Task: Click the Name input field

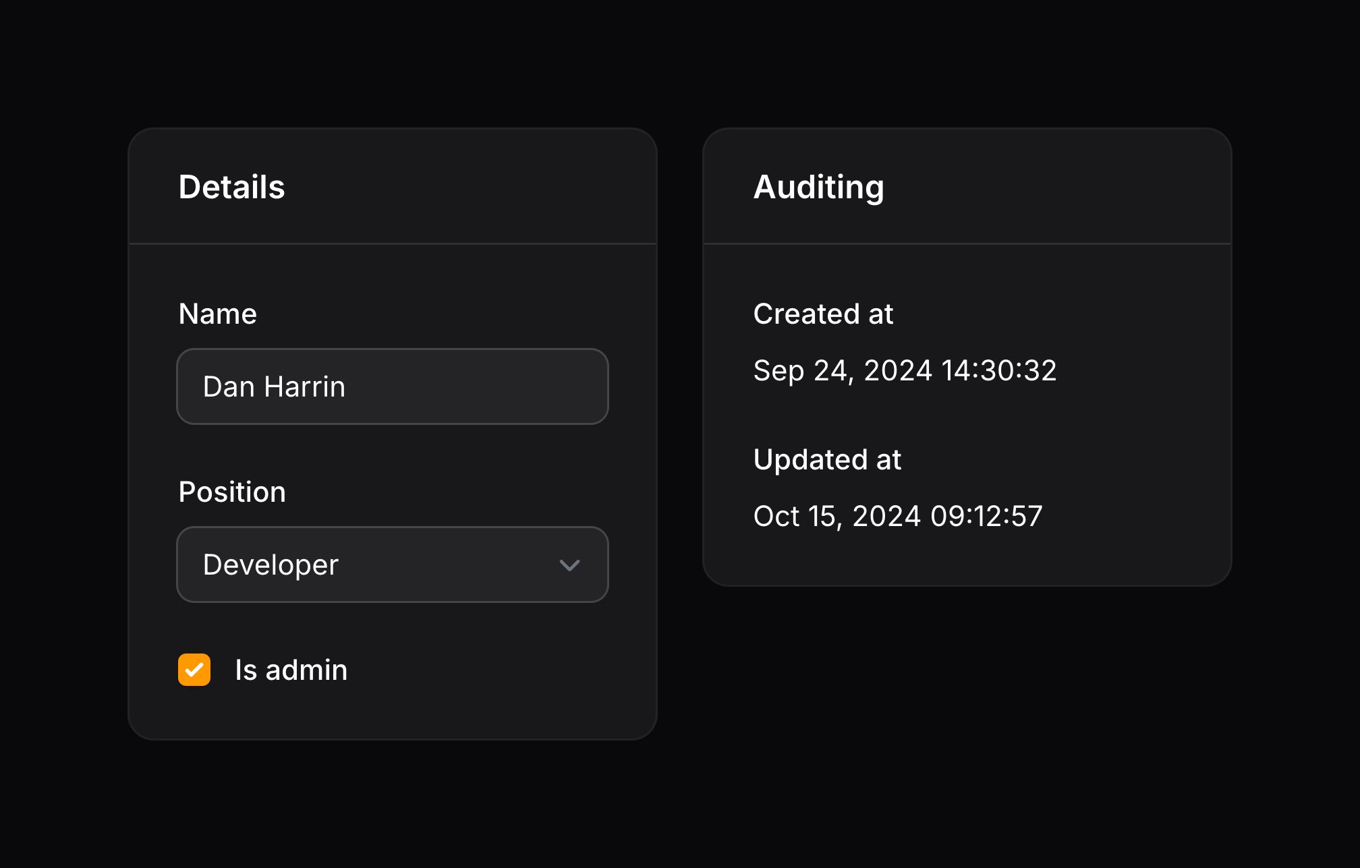Action: (x=392, y=386)
